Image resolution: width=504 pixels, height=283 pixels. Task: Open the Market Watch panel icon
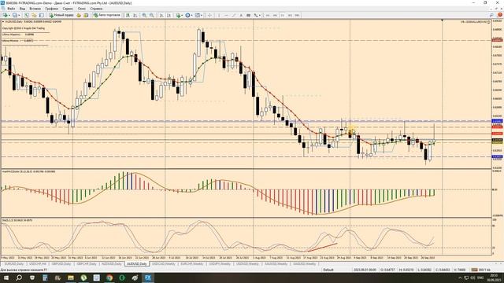coord(26,15)
